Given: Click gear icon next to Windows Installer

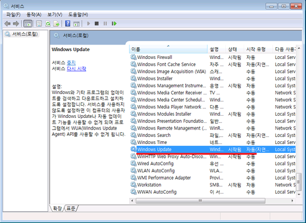Looking at the screenshot, I should pos(134,78).
